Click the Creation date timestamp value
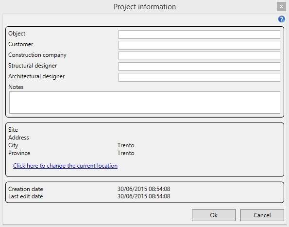Image resolution: width=289 pixels, height=227 pixels. point(144,189)
